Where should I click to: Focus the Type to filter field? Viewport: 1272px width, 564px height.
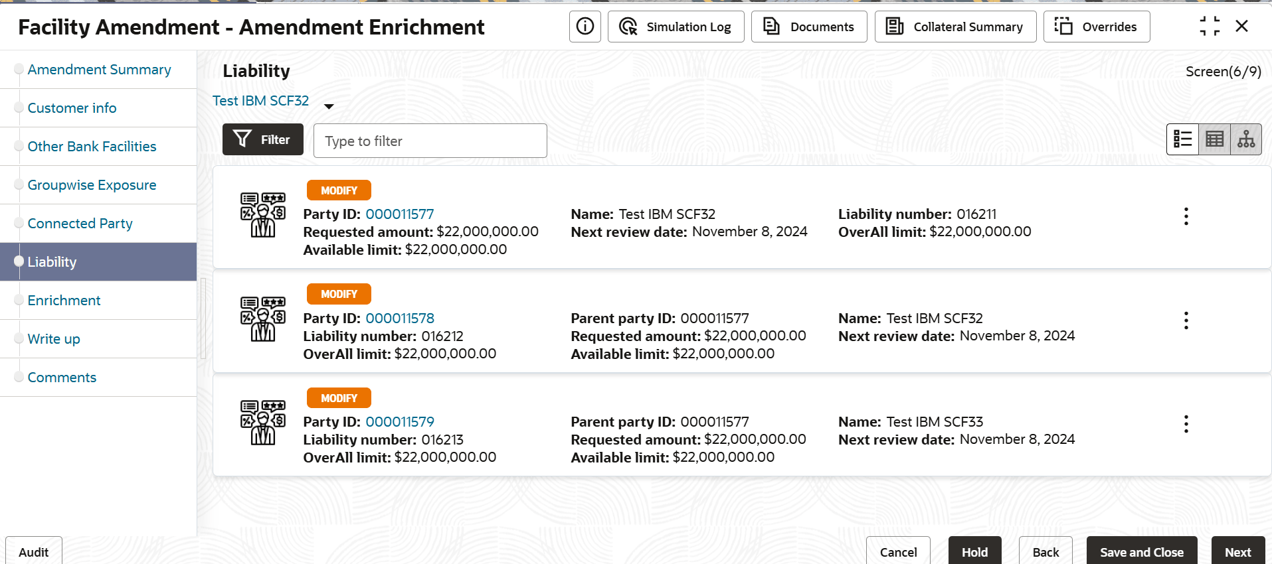coord(430,141)
